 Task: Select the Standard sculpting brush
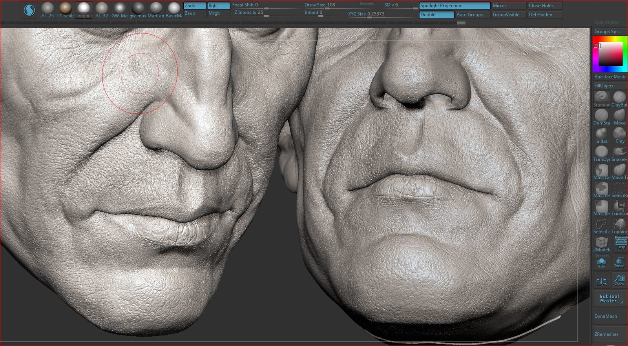pos(601,98)
